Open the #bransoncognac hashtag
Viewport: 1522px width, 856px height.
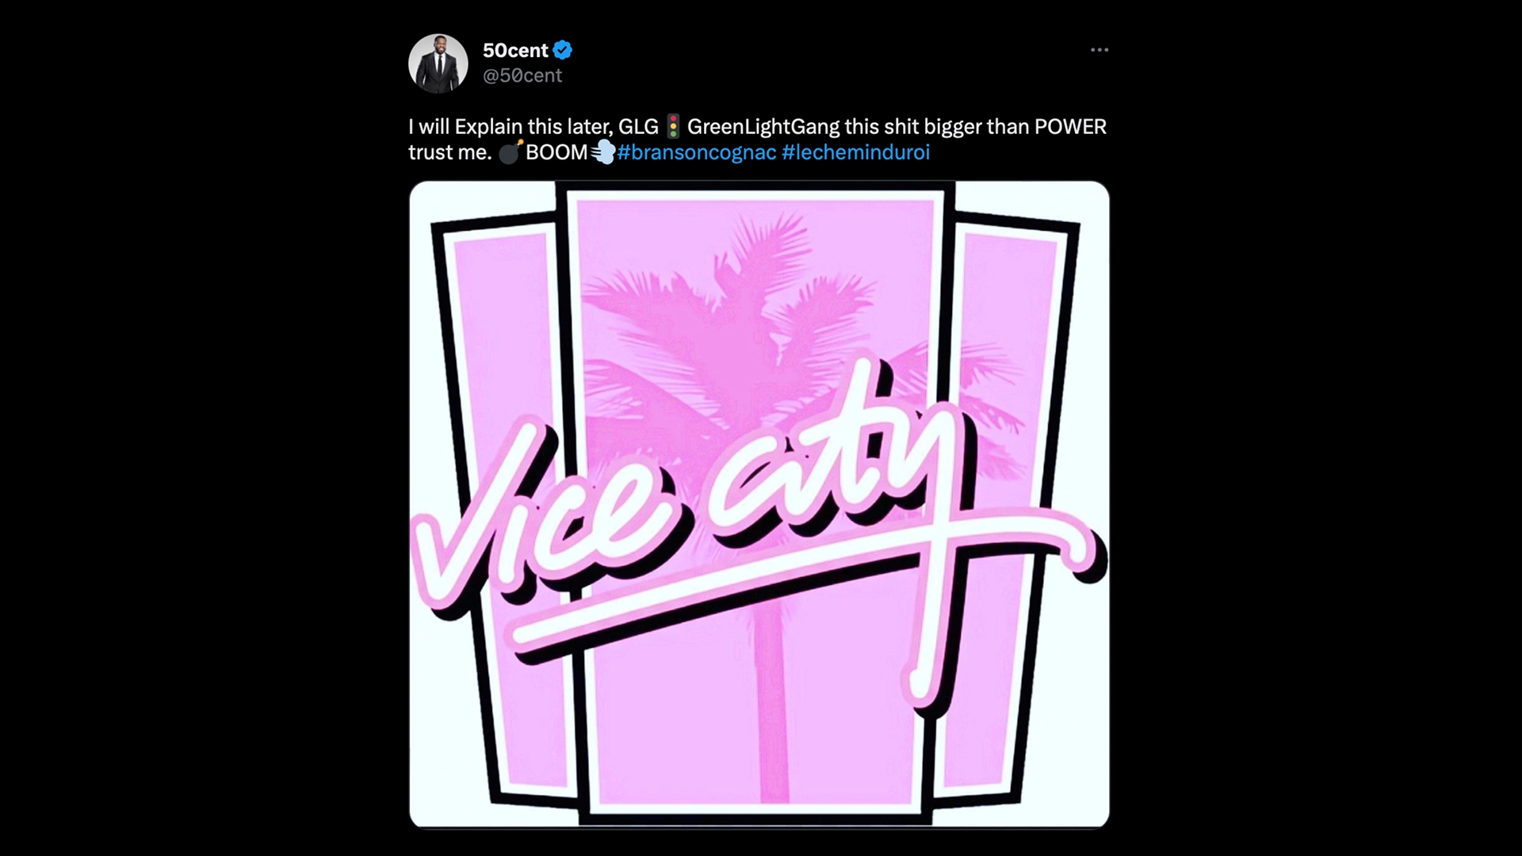click(697, 152)
